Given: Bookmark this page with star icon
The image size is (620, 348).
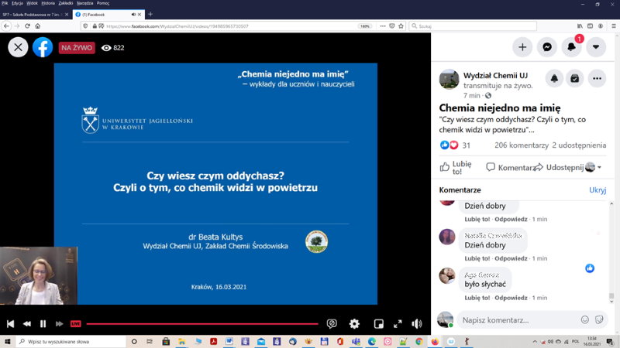Looking at the screenshot, I should [x=401, y=26].
